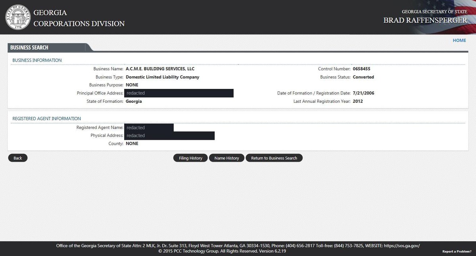Open the HOME link

tap(459, 40)
